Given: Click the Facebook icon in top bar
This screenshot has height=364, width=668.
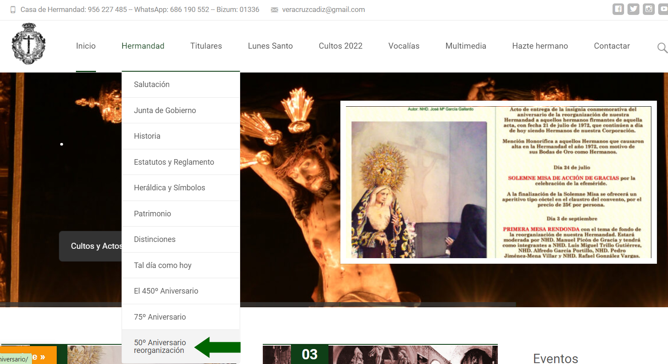Looking at the screenshot, I should 618,9.
